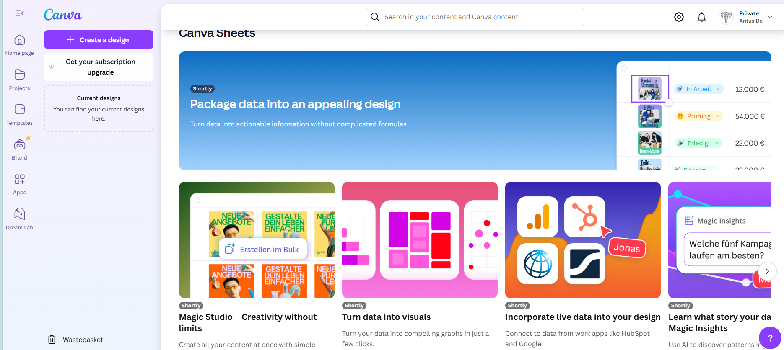Viewport: 784px width, 350px height.
Task: Click Create a design button
Action: pyautogui.click(x=99, y=40)
